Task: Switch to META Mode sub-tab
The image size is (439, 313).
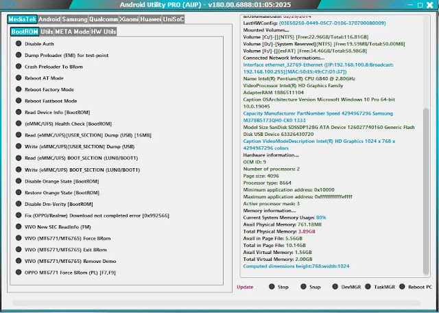Action: 72,32
